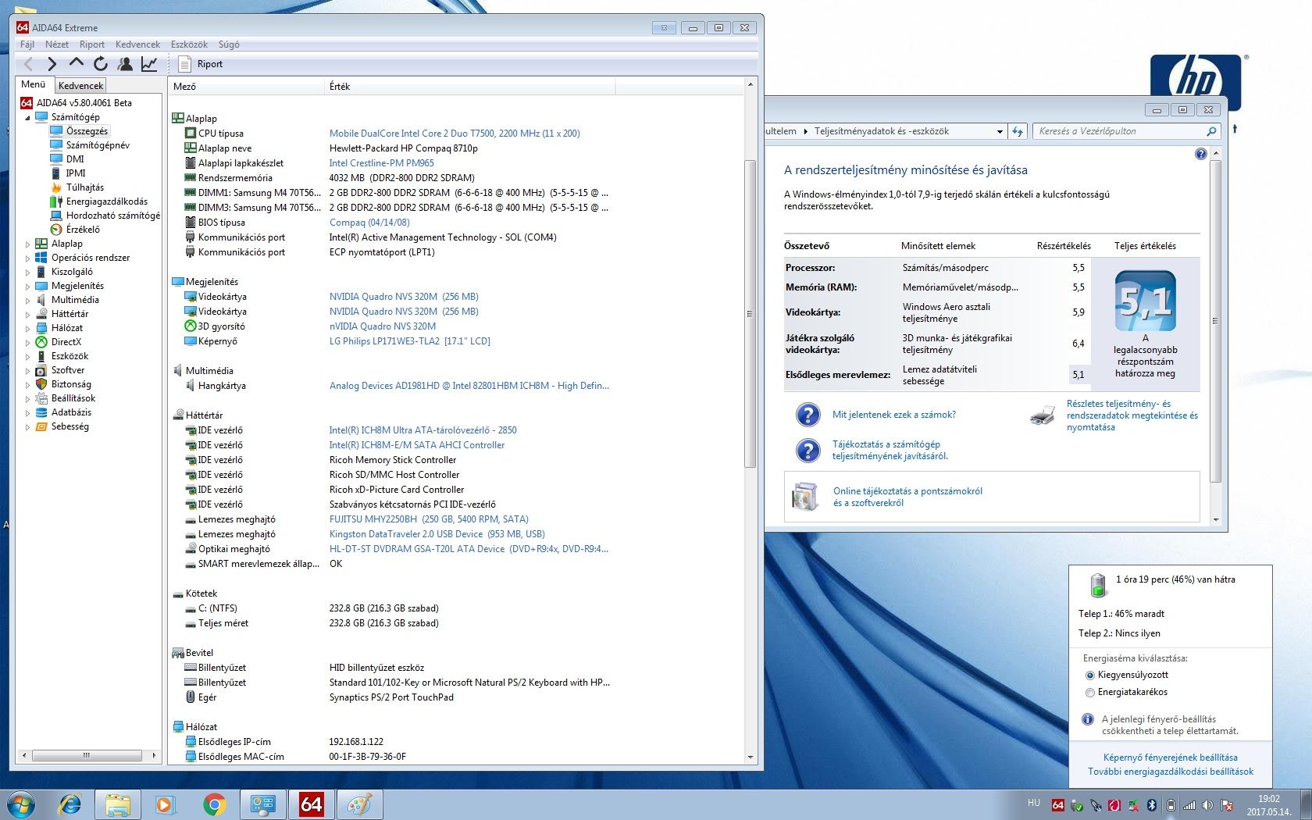Click the Érték column header
Screen dimensions: 1312x820
(470, 87)
